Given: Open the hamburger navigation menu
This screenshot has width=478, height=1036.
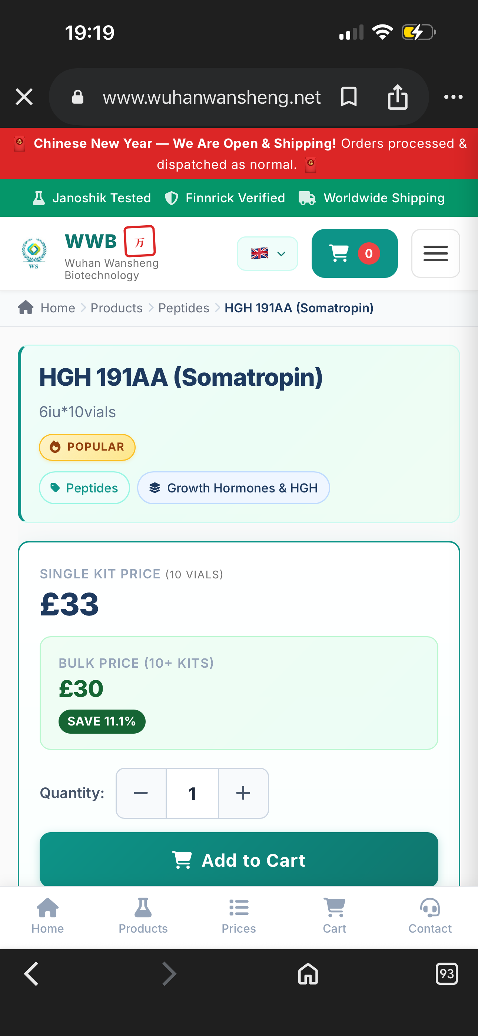Looking at the screenshot, I should pyautogui.click(x=435, y=253).
